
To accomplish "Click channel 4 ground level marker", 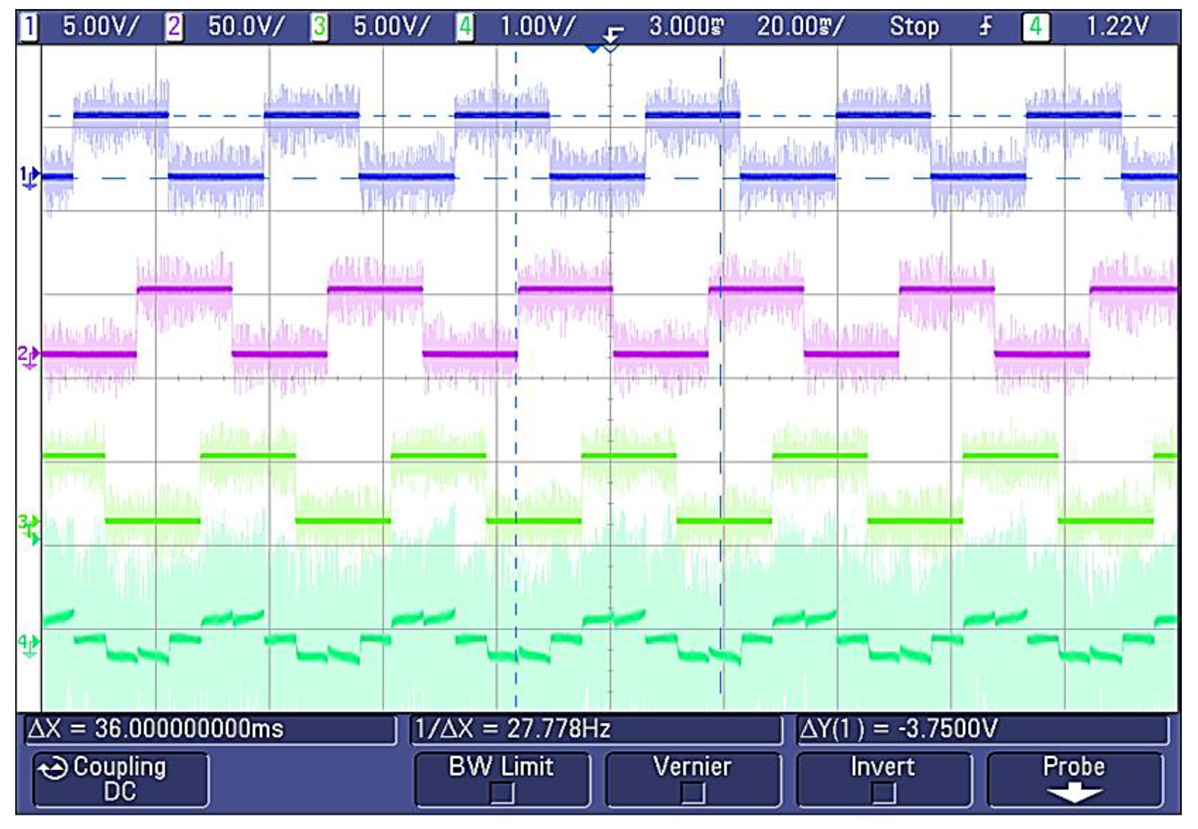I will [29, 646].
